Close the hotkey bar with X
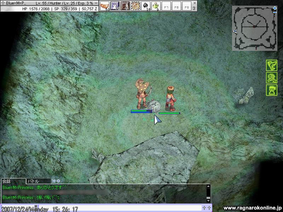The width and height of the screenshot is (283, 212). (195, 3)
